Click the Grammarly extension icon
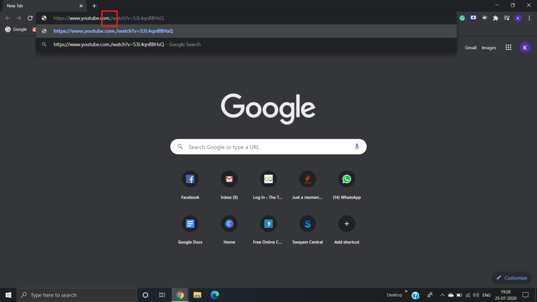Screen dimensions: 537x302 (x=462, y=18)
